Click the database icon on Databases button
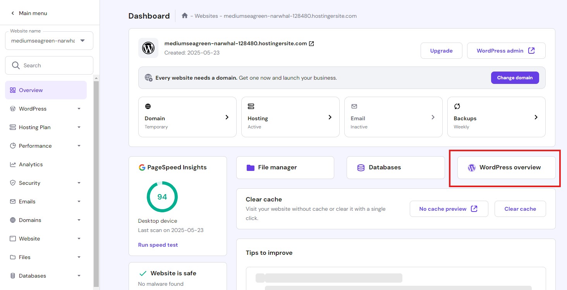Image resolution: width=567 pixels, height=290 pixels. pos(361,167)
